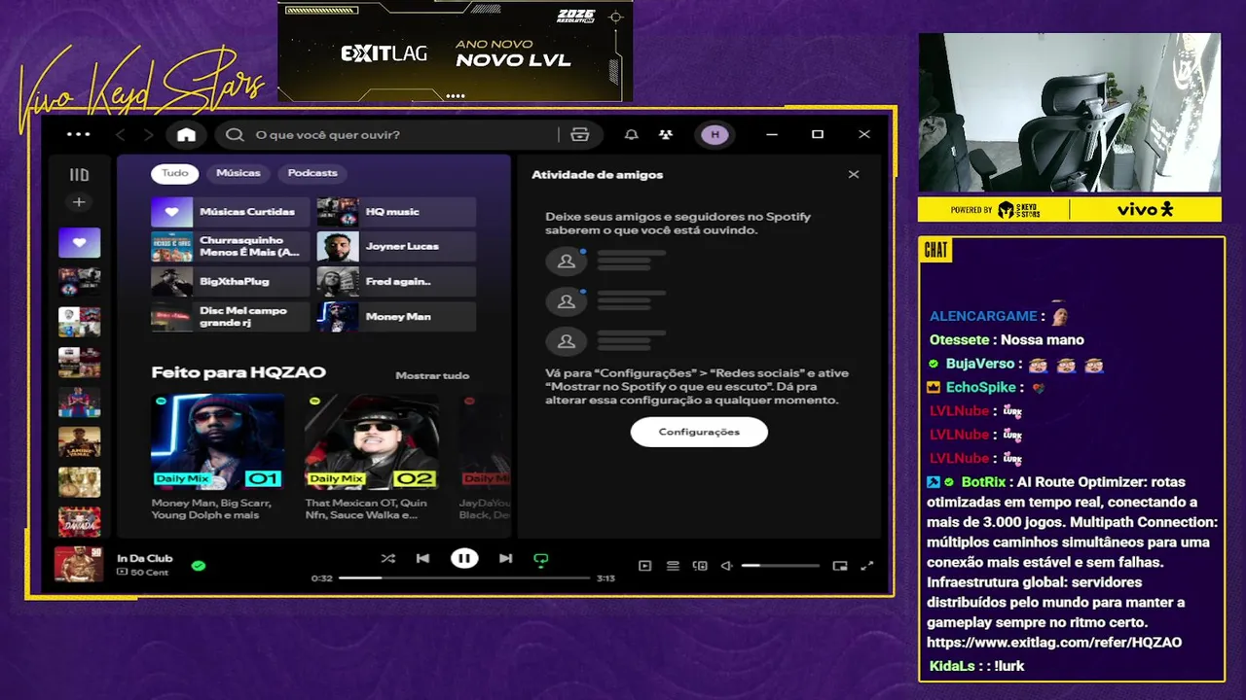Select the Tudo filter chip
Viewport: 1246px width, 700px height.
click(x=174, y=173)
